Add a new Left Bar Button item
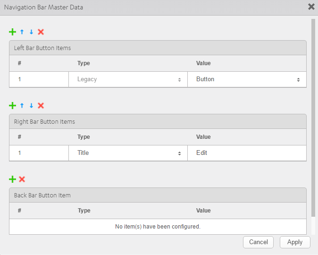318x255 pixels. 12,32
